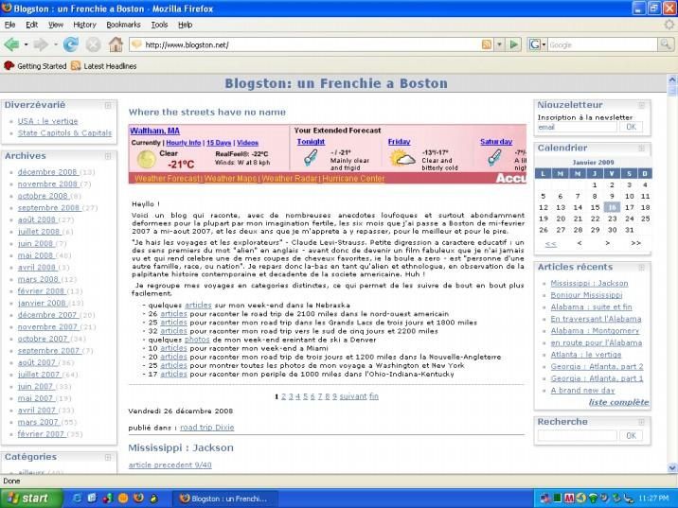This screenshot has width=678, height=508.
Task: Go to previous year with << in calendar
Action: coord(550,244)
